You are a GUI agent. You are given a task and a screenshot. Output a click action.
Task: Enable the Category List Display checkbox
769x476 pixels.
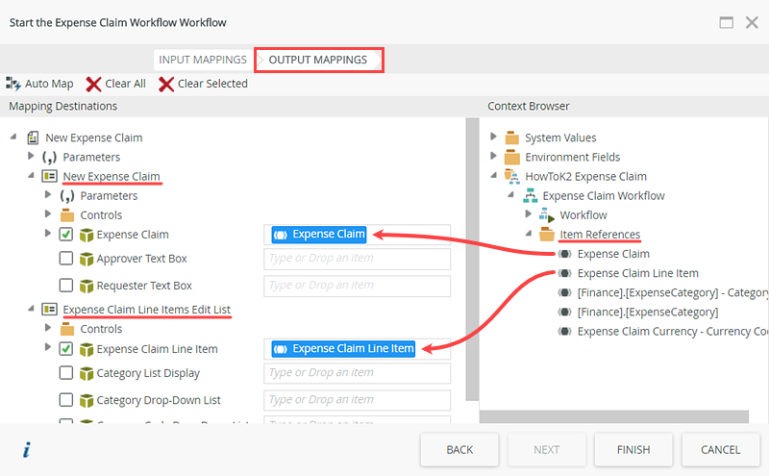tap(66, 373)
